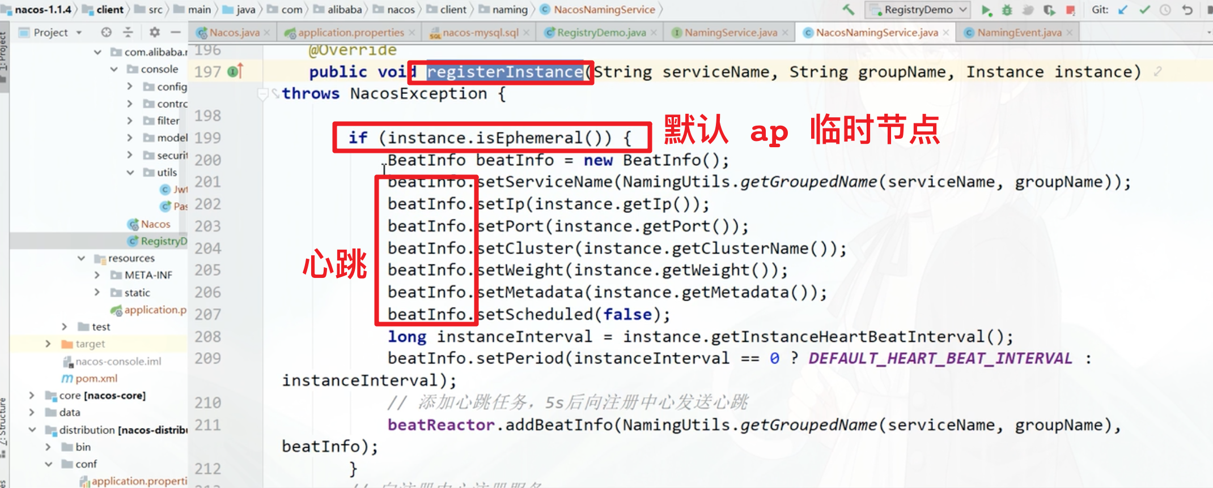The image size is (1213, 488).
Task: Expand the bin folder
Action: [48, 447]
